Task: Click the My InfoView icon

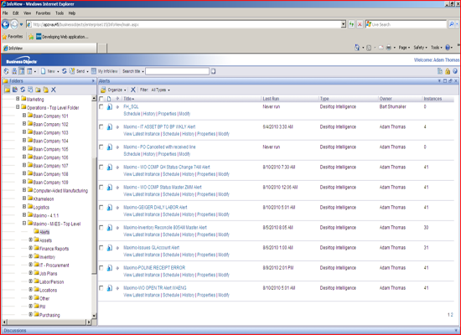Action: [x=94, y=71]
